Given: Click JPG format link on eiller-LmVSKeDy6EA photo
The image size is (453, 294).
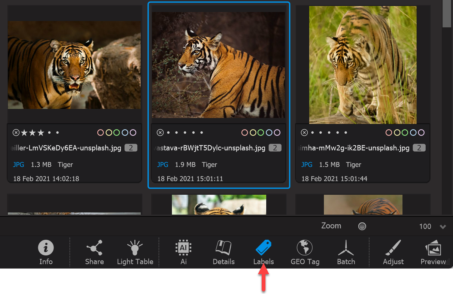Looking at the screenshot, I should tap(19, 164).
